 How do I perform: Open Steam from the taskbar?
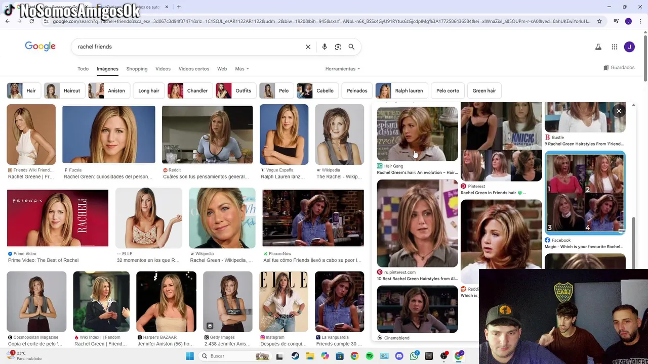pyautogui.click(x=295, y=356)
